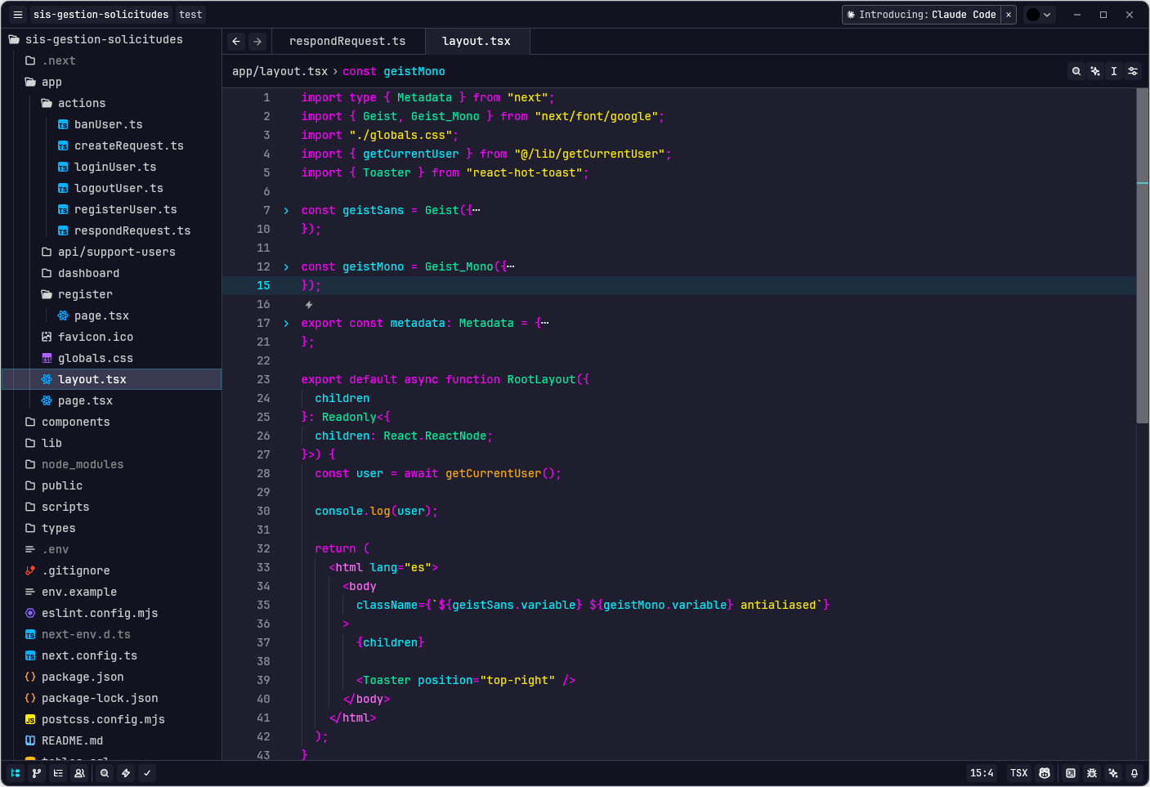Click the TSX language selector

click(1018, 773)
